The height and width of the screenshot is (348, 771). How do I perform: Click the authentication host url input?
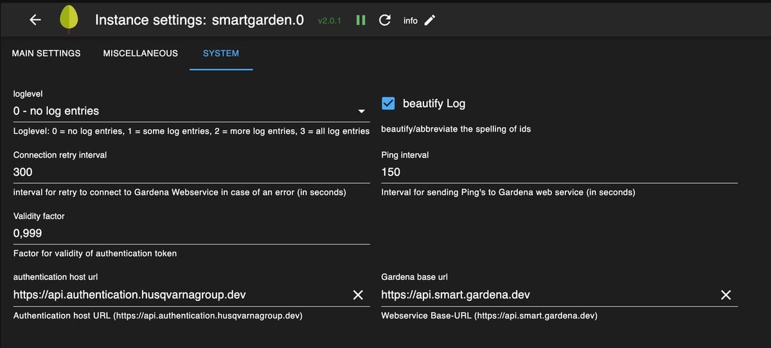click(x=181, y=295)
